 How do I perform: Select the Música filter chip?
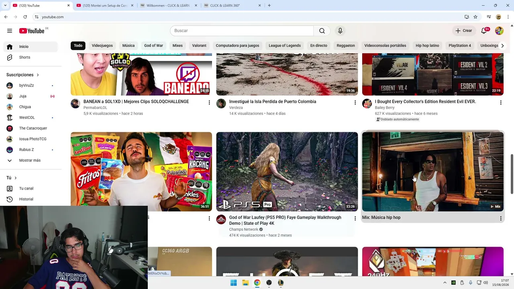(x=128, y=46)
